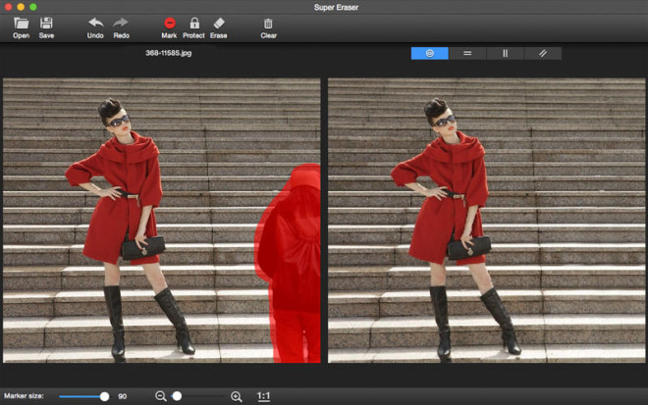Click the zoom level slider knob
Image resolution: width=648 pixels, height=405 pixels.
coord(178,396)
